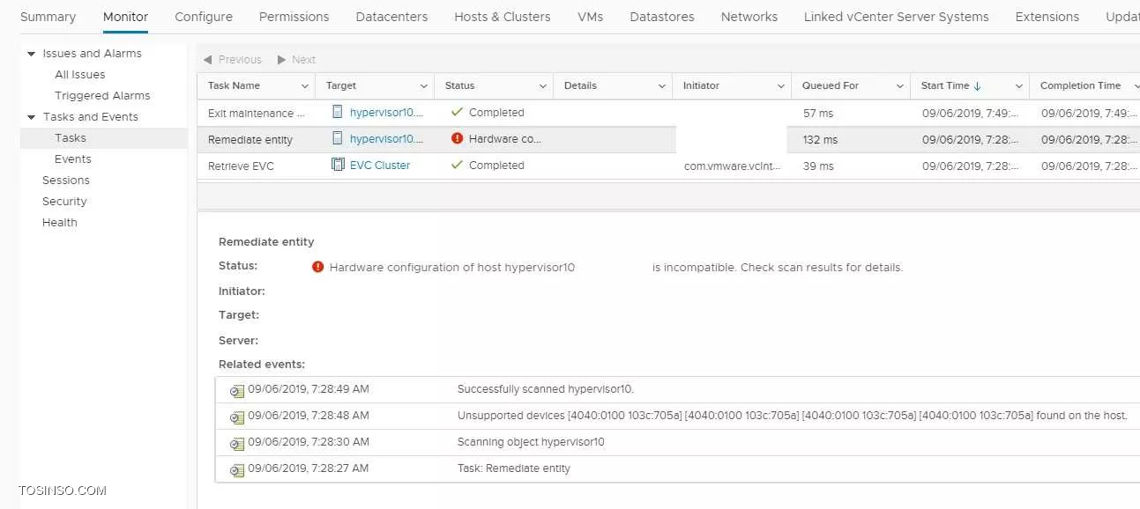Click the 57 ms queued value
The height and width of the screenshot is (509, 1140).
[818, 114]
